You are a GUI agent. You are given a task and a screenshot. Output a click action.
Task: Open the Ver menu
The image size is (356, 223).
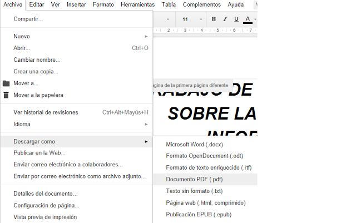click(55, 4)
